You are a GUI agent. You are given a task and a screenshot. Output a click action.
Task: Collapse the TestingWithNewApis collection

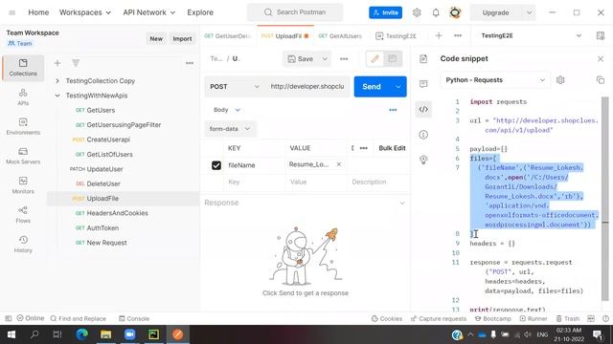coord(57,96)
